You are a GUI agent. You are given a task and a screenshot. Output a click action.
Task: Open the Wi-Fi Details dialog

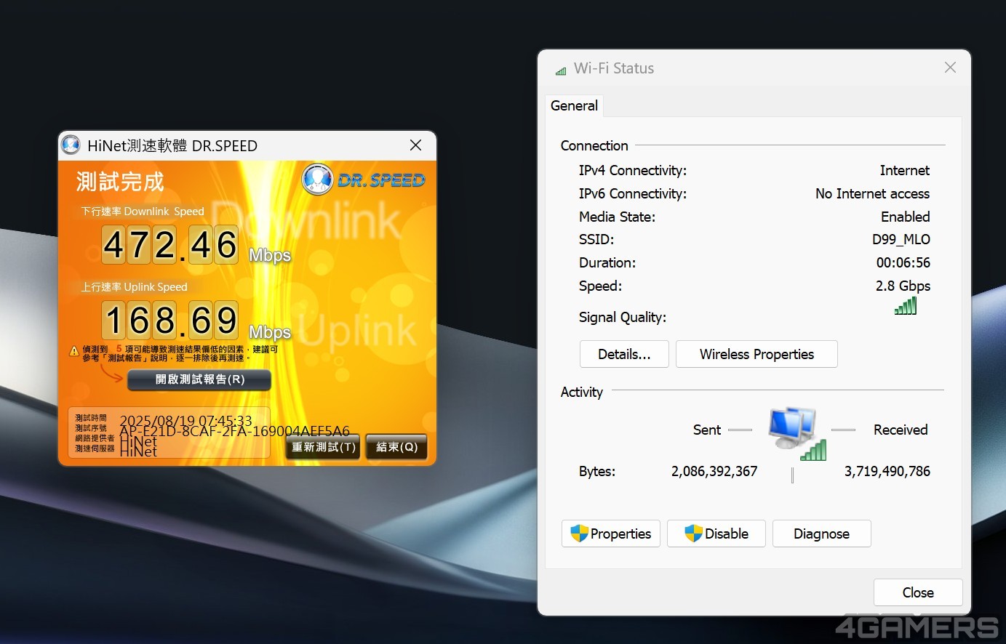(624, 354)
